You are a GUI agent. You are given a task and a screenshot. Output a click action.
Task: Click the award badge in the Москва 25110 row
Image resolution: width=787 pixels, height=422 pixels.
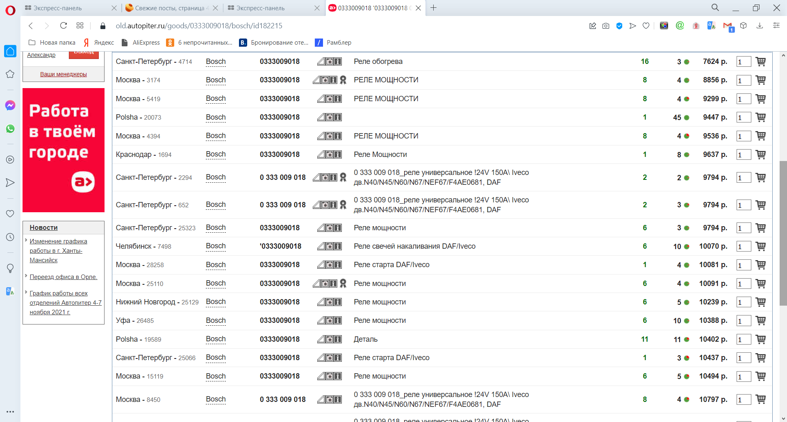tap(343, 284)
